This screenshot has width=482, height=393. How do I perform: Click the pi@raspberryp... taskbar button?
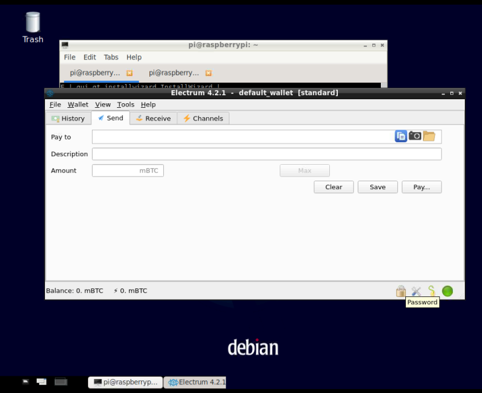coord(126,382)
